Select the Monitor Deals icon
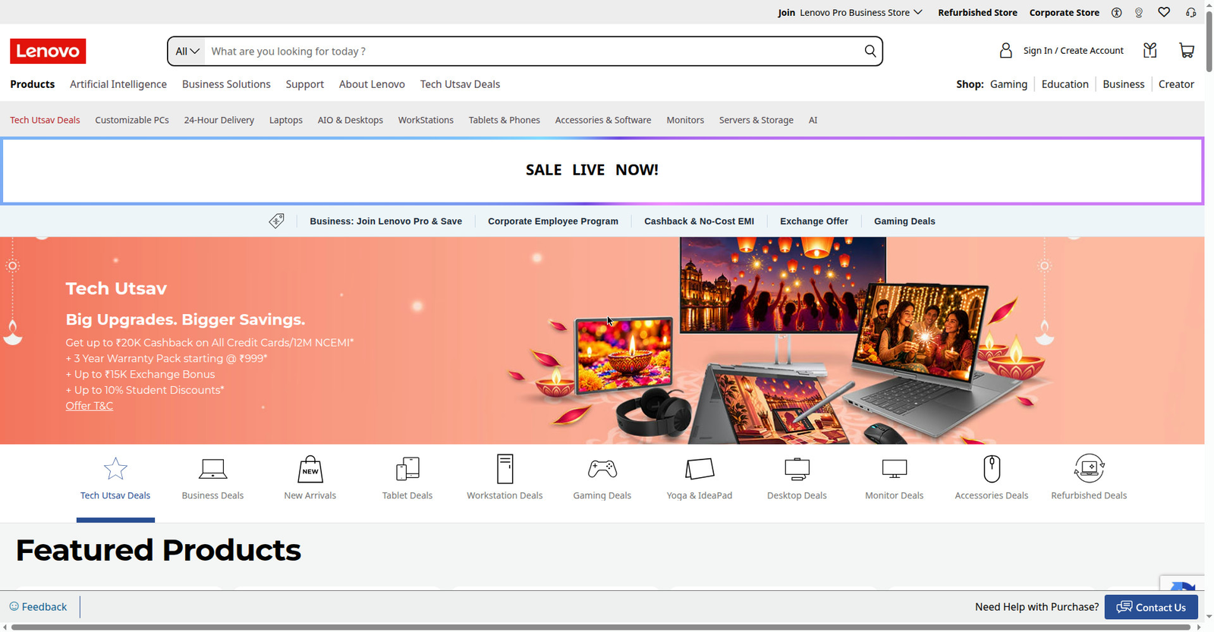1214x632 pixels. pyautogui.click(x=895, y=469)
